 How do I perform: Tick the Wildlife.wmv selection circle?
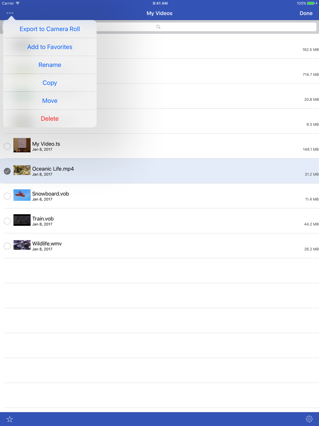click(x=7, y=246)
